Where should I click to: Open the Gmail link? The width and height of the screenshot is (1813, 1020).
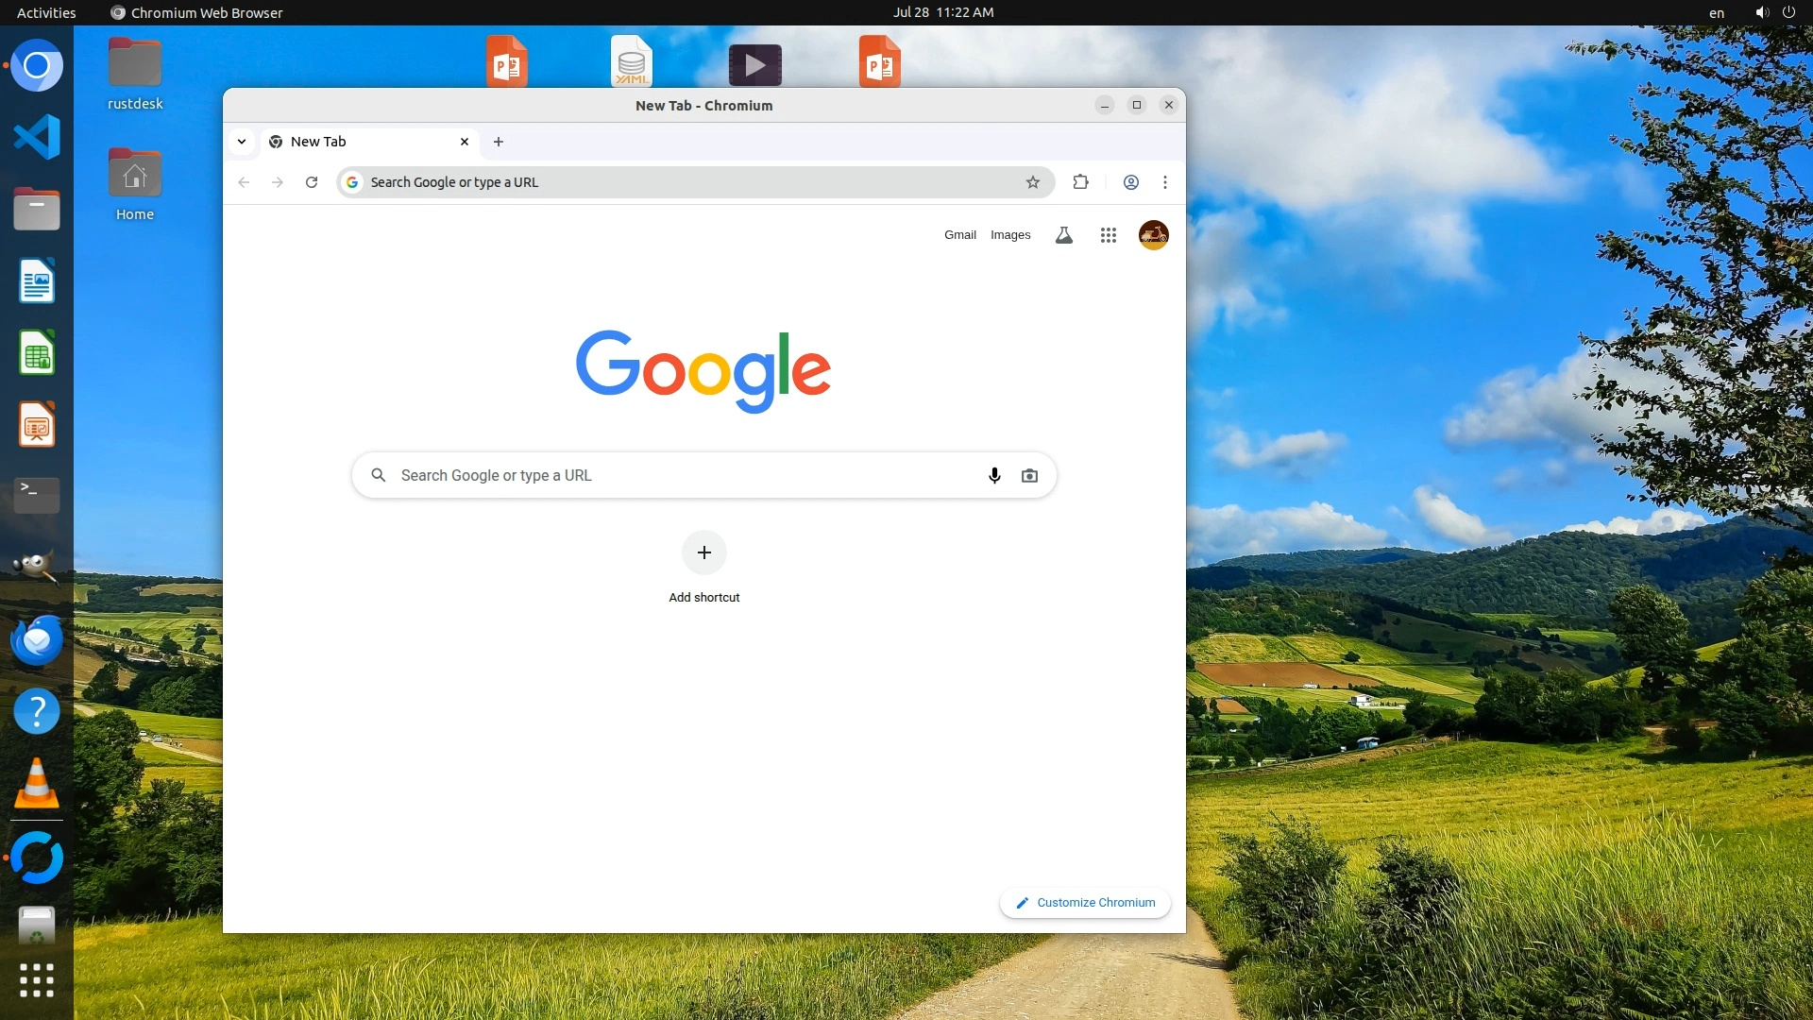(959, 235)
